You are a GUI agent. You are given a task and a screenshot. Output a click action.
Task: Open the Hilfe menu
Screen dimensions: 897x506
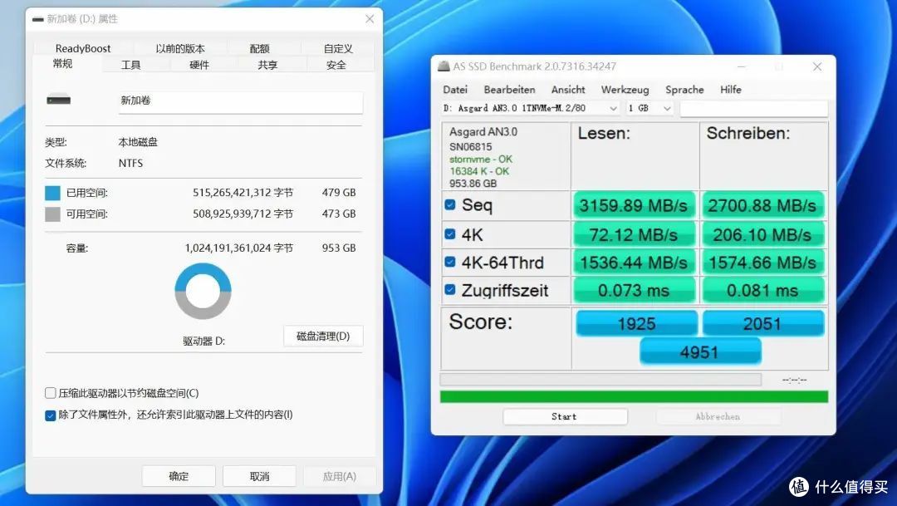tap(731, 90)
